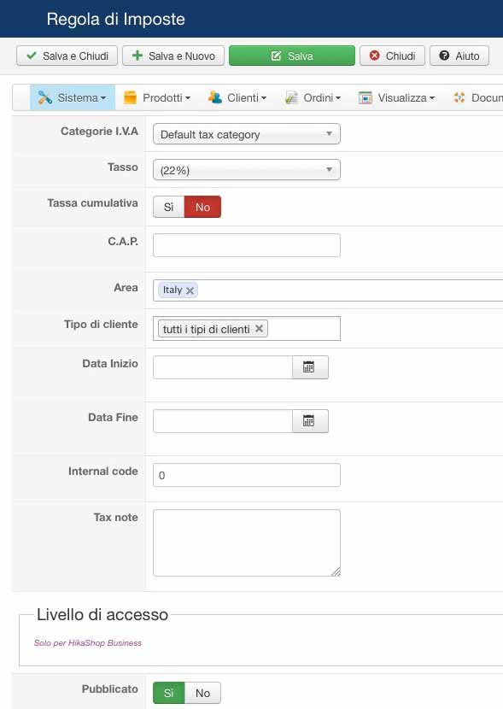This screenshot has height=709, width=503.
Task: Click inside the Tax note textarea
Action: 246,542
